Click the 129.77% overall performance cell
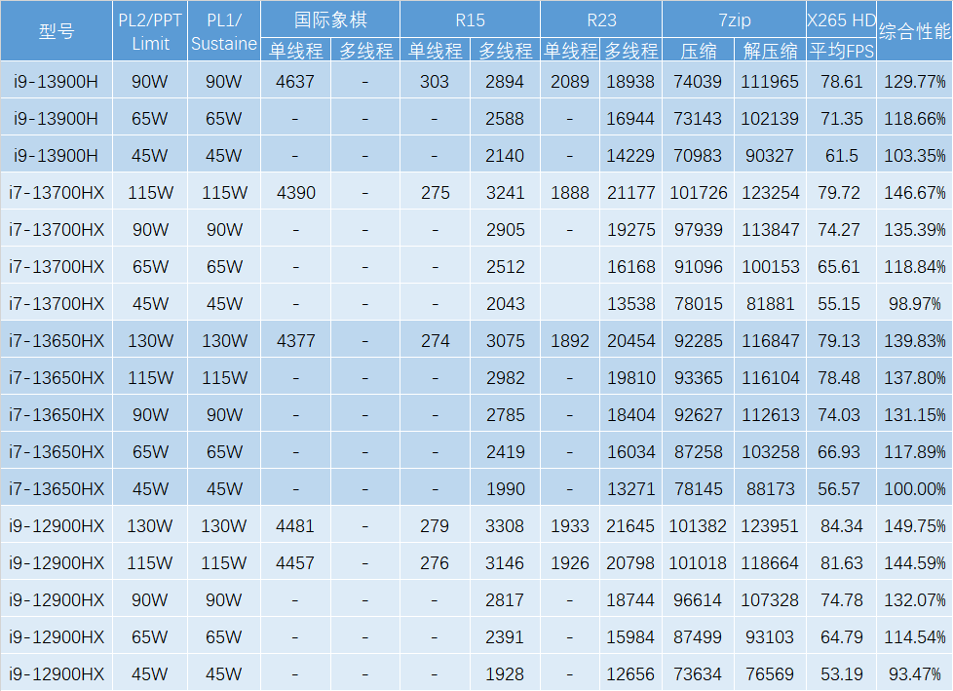The image size is (953, 691). point(914,82)
